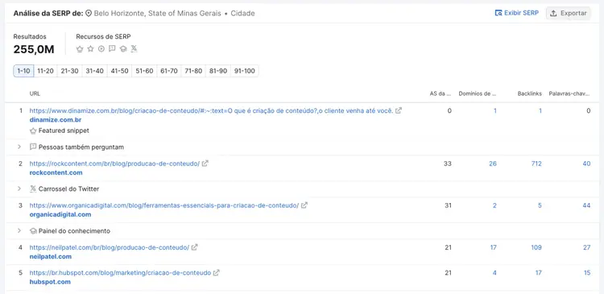
Task: Click the cap icon beside Painel do conhecimento
Action: (33, 231)
